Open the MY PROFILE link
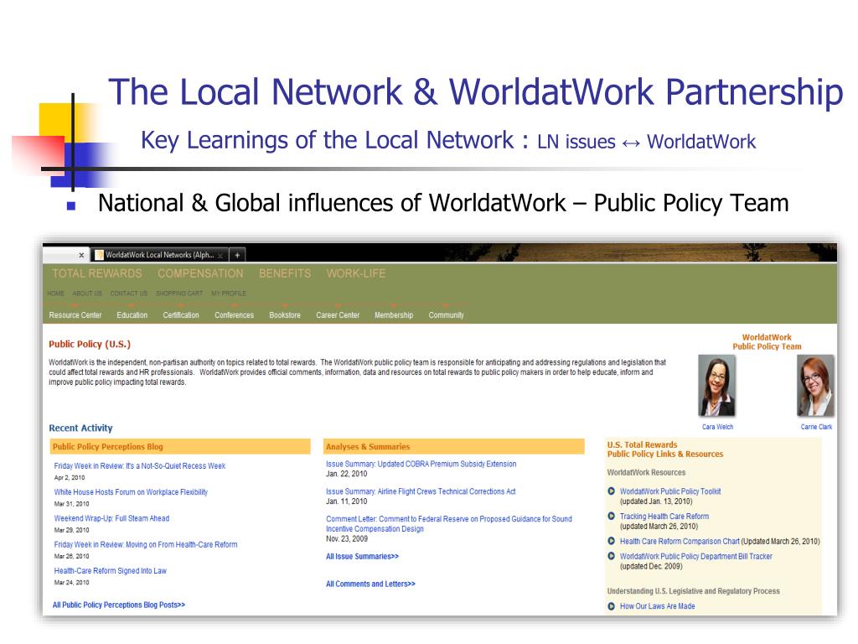 click(229, 293)
